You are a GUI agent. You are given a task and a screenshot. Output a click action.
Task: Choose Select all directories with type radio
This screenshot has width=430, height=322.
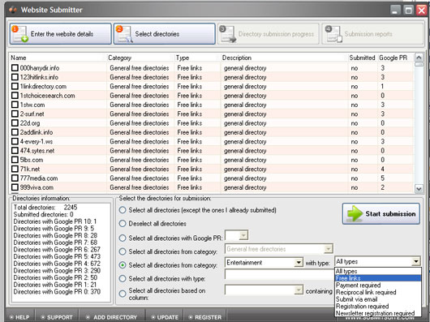123,279
